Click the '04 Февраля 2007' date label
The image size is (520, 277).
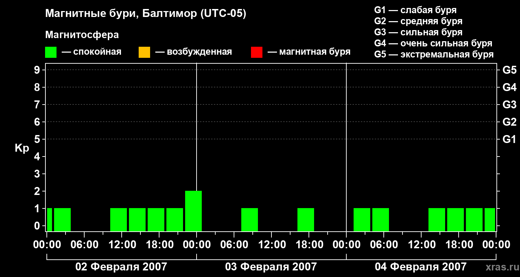[421, 267]
